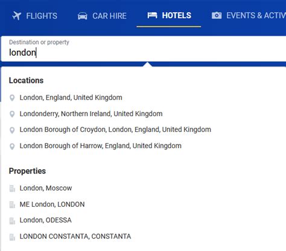Screen dimensions: 286x251
Task: Pick Londonderry, Northern Ireland suggestion
Action: [x=91, y=114]
